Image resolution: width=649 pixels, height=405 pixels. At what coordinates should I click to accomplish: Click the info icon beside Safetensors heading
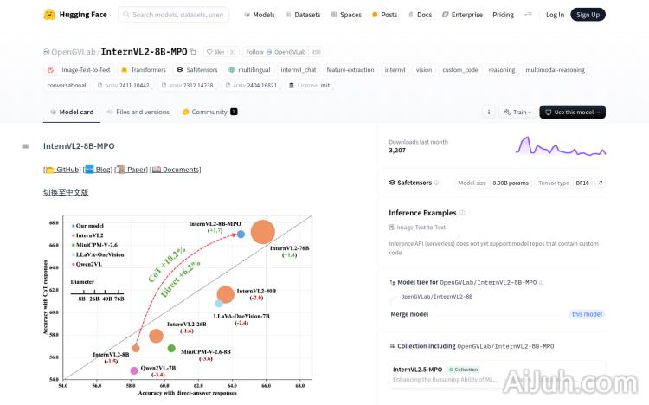(x=436, y=183)
